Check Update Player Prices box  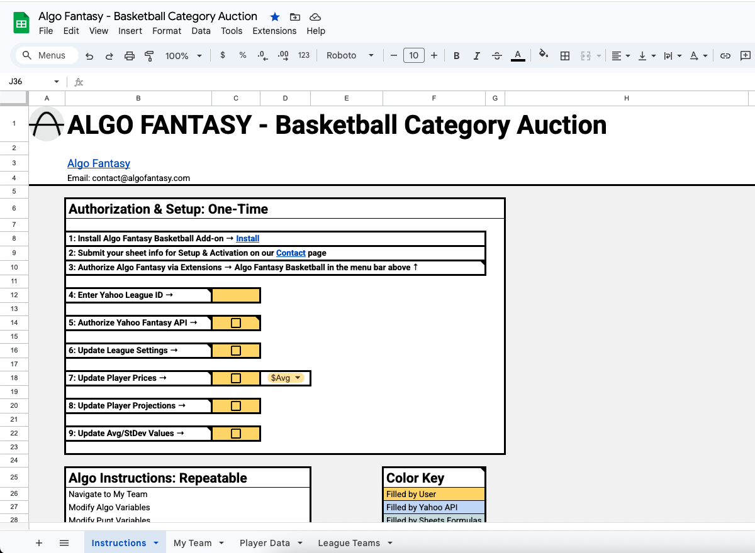point(236,378)
